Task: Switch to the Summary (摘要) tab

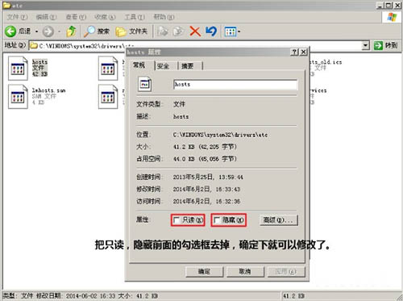Action: (x=188, y=66)
